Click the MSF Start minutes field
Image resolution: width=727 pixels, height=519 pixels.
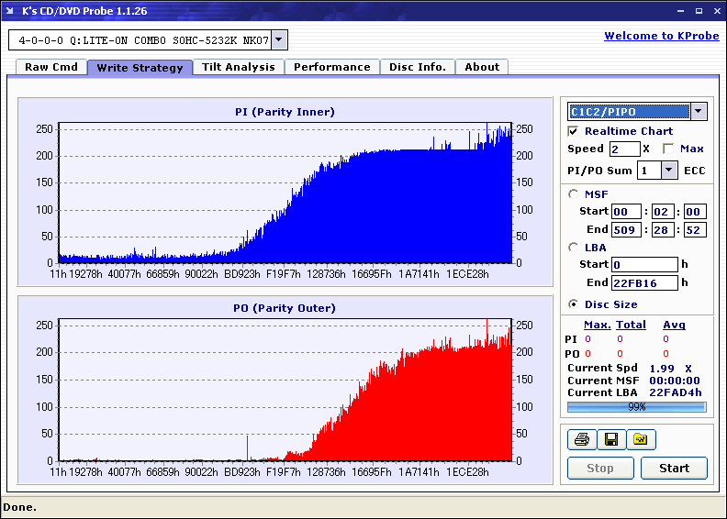click(x=626, y=212)
